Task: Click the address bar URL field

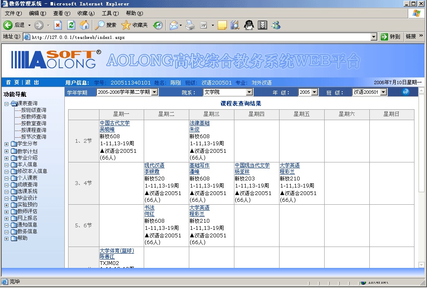Action: point(201,37)
